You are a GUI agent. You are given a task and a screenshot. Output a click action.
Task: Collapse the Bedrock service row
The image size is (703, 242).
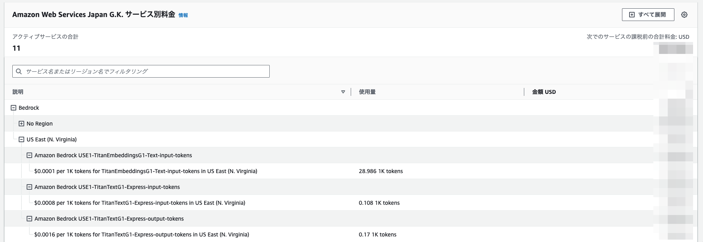pyautogui.click(x=14, y=108)
